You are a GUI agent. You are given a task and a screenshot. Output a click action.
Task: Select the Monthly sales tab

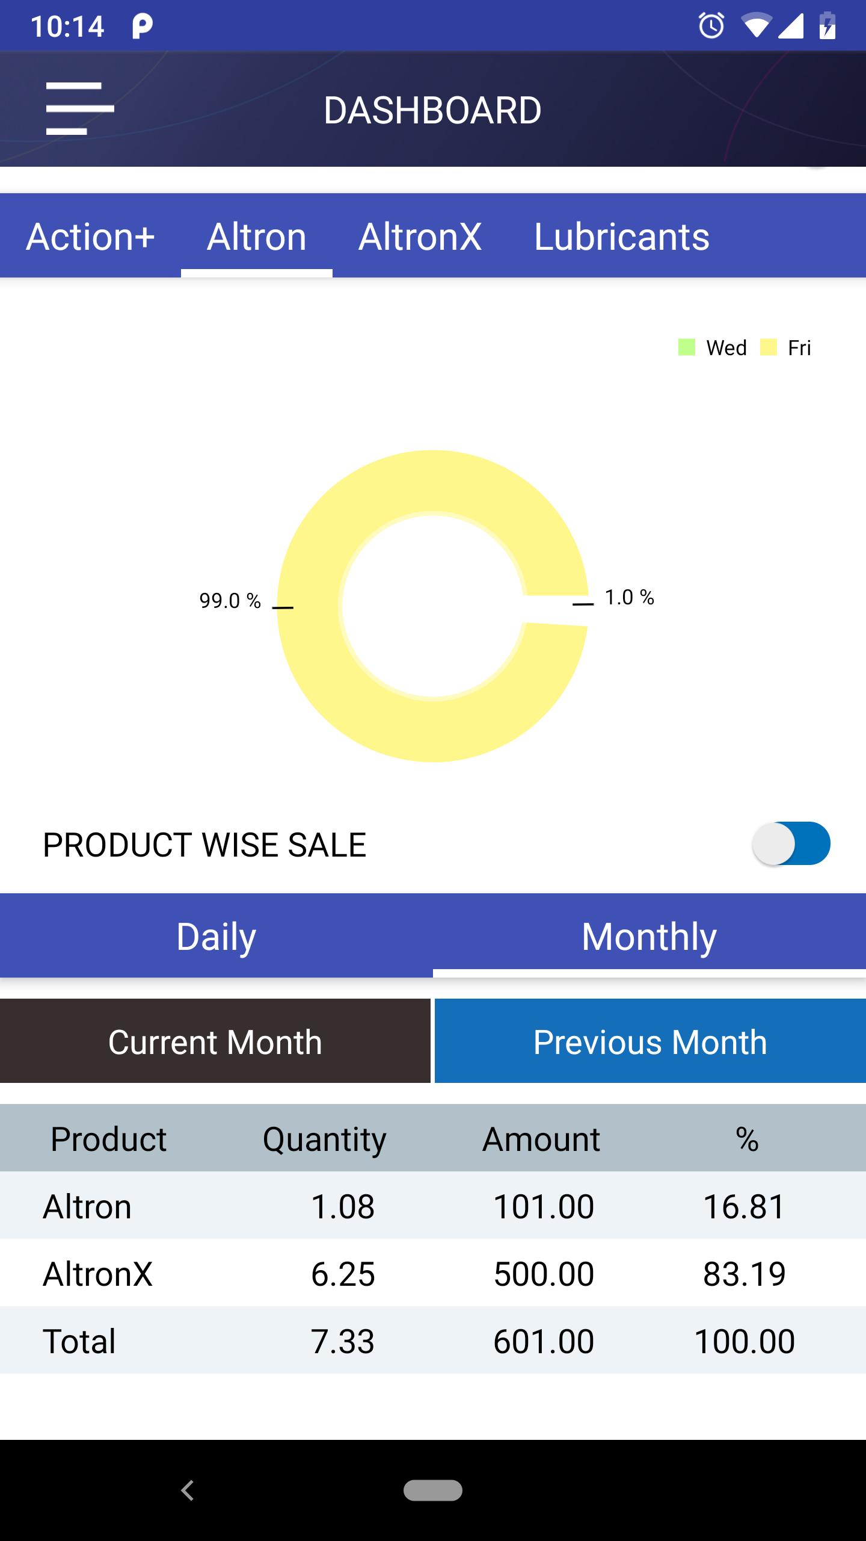(x=649, y=936)
